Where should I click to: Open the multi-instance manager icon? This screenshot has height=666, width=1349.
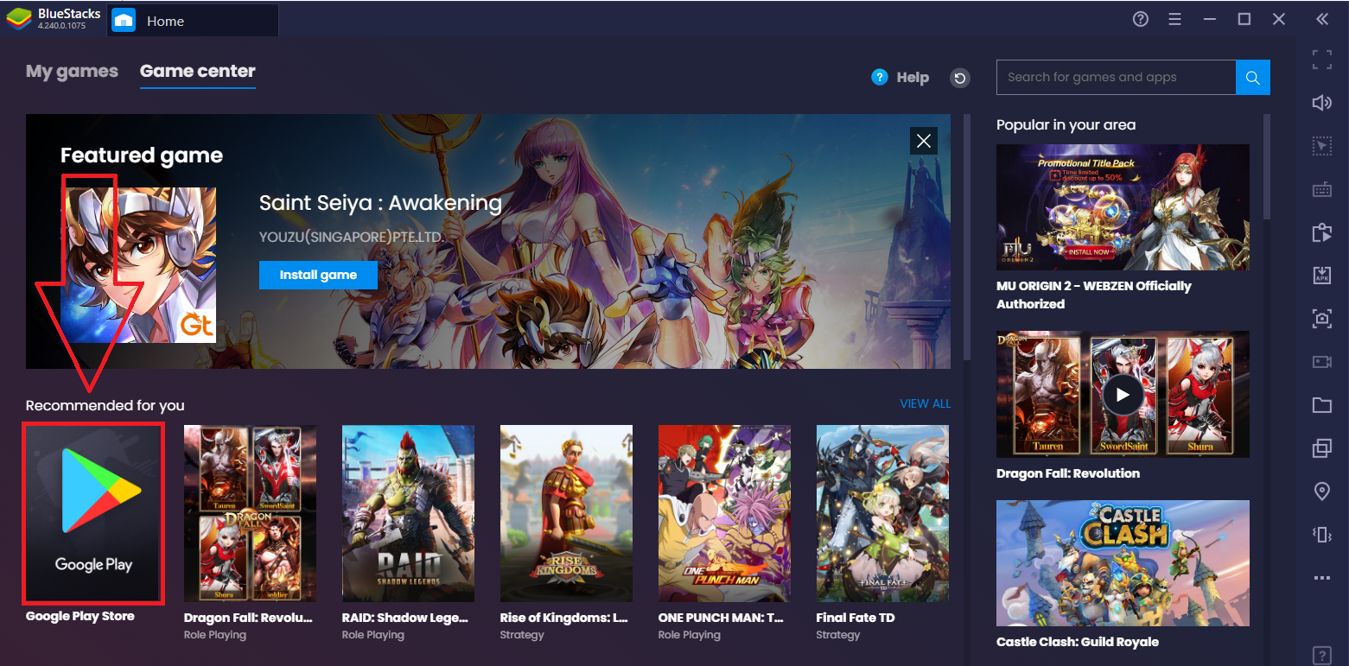1321,448
